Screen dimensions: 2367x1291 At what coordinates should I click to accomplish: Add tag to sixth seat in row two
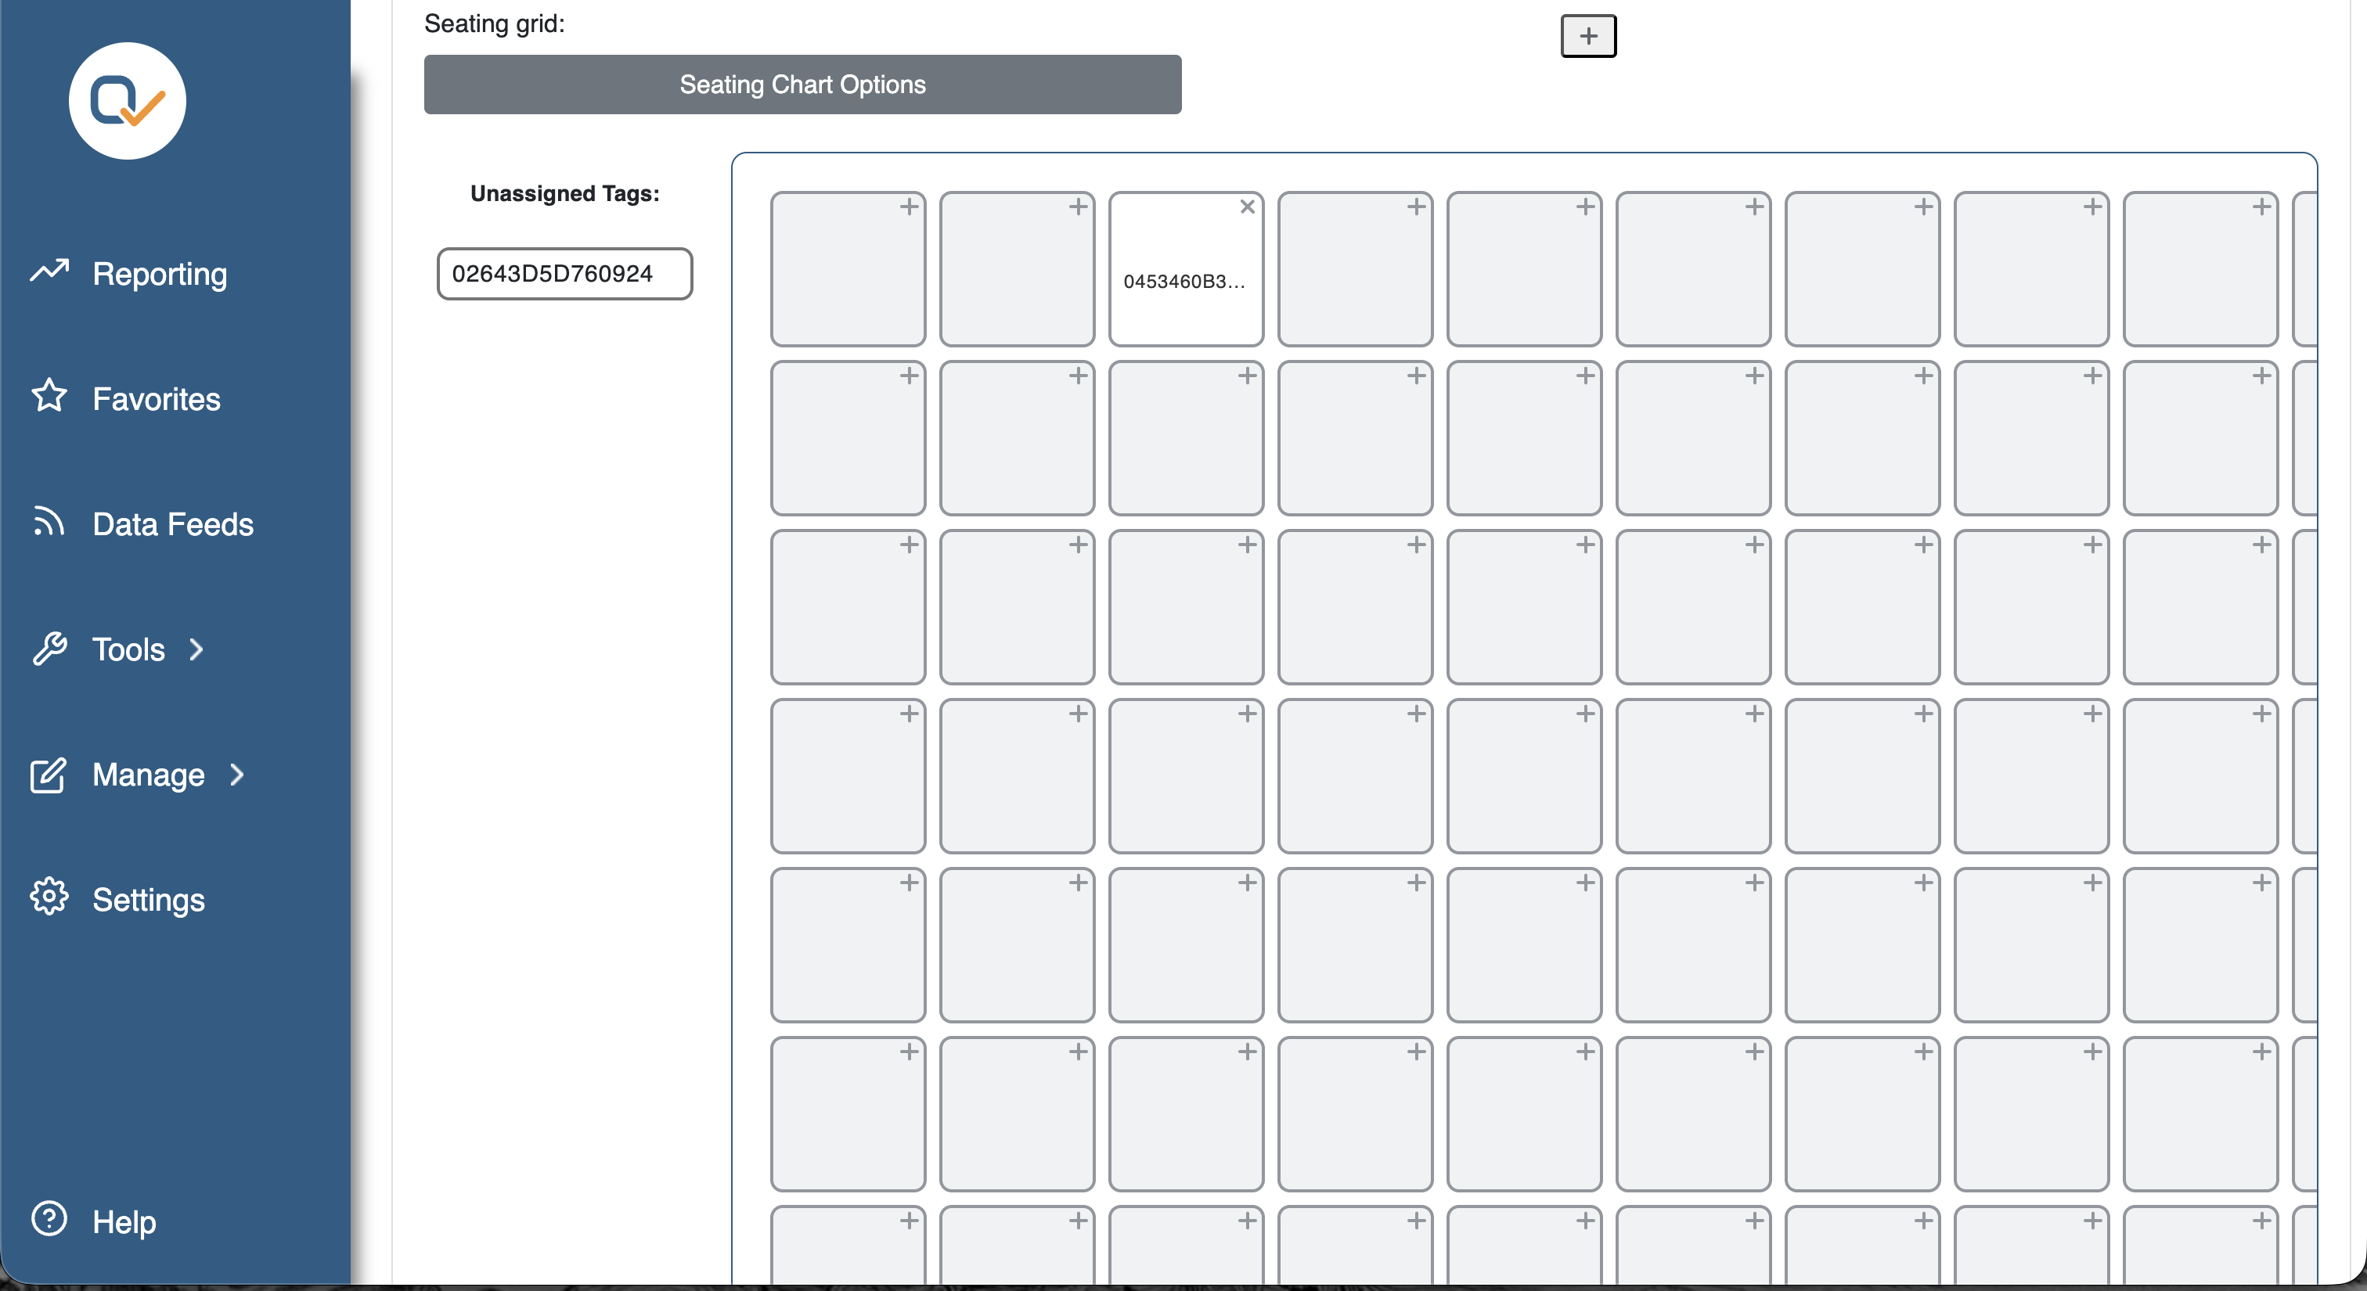click(x=1754, y=376)
